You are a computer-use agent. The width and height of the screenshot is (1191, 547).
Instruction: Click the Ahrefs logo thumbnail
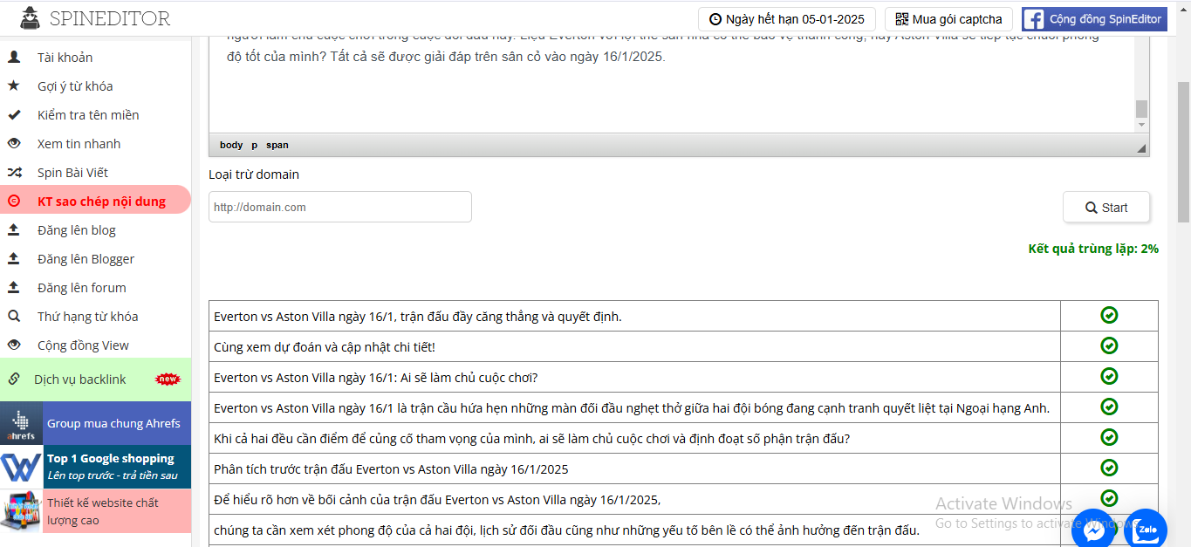coord(21,424)
